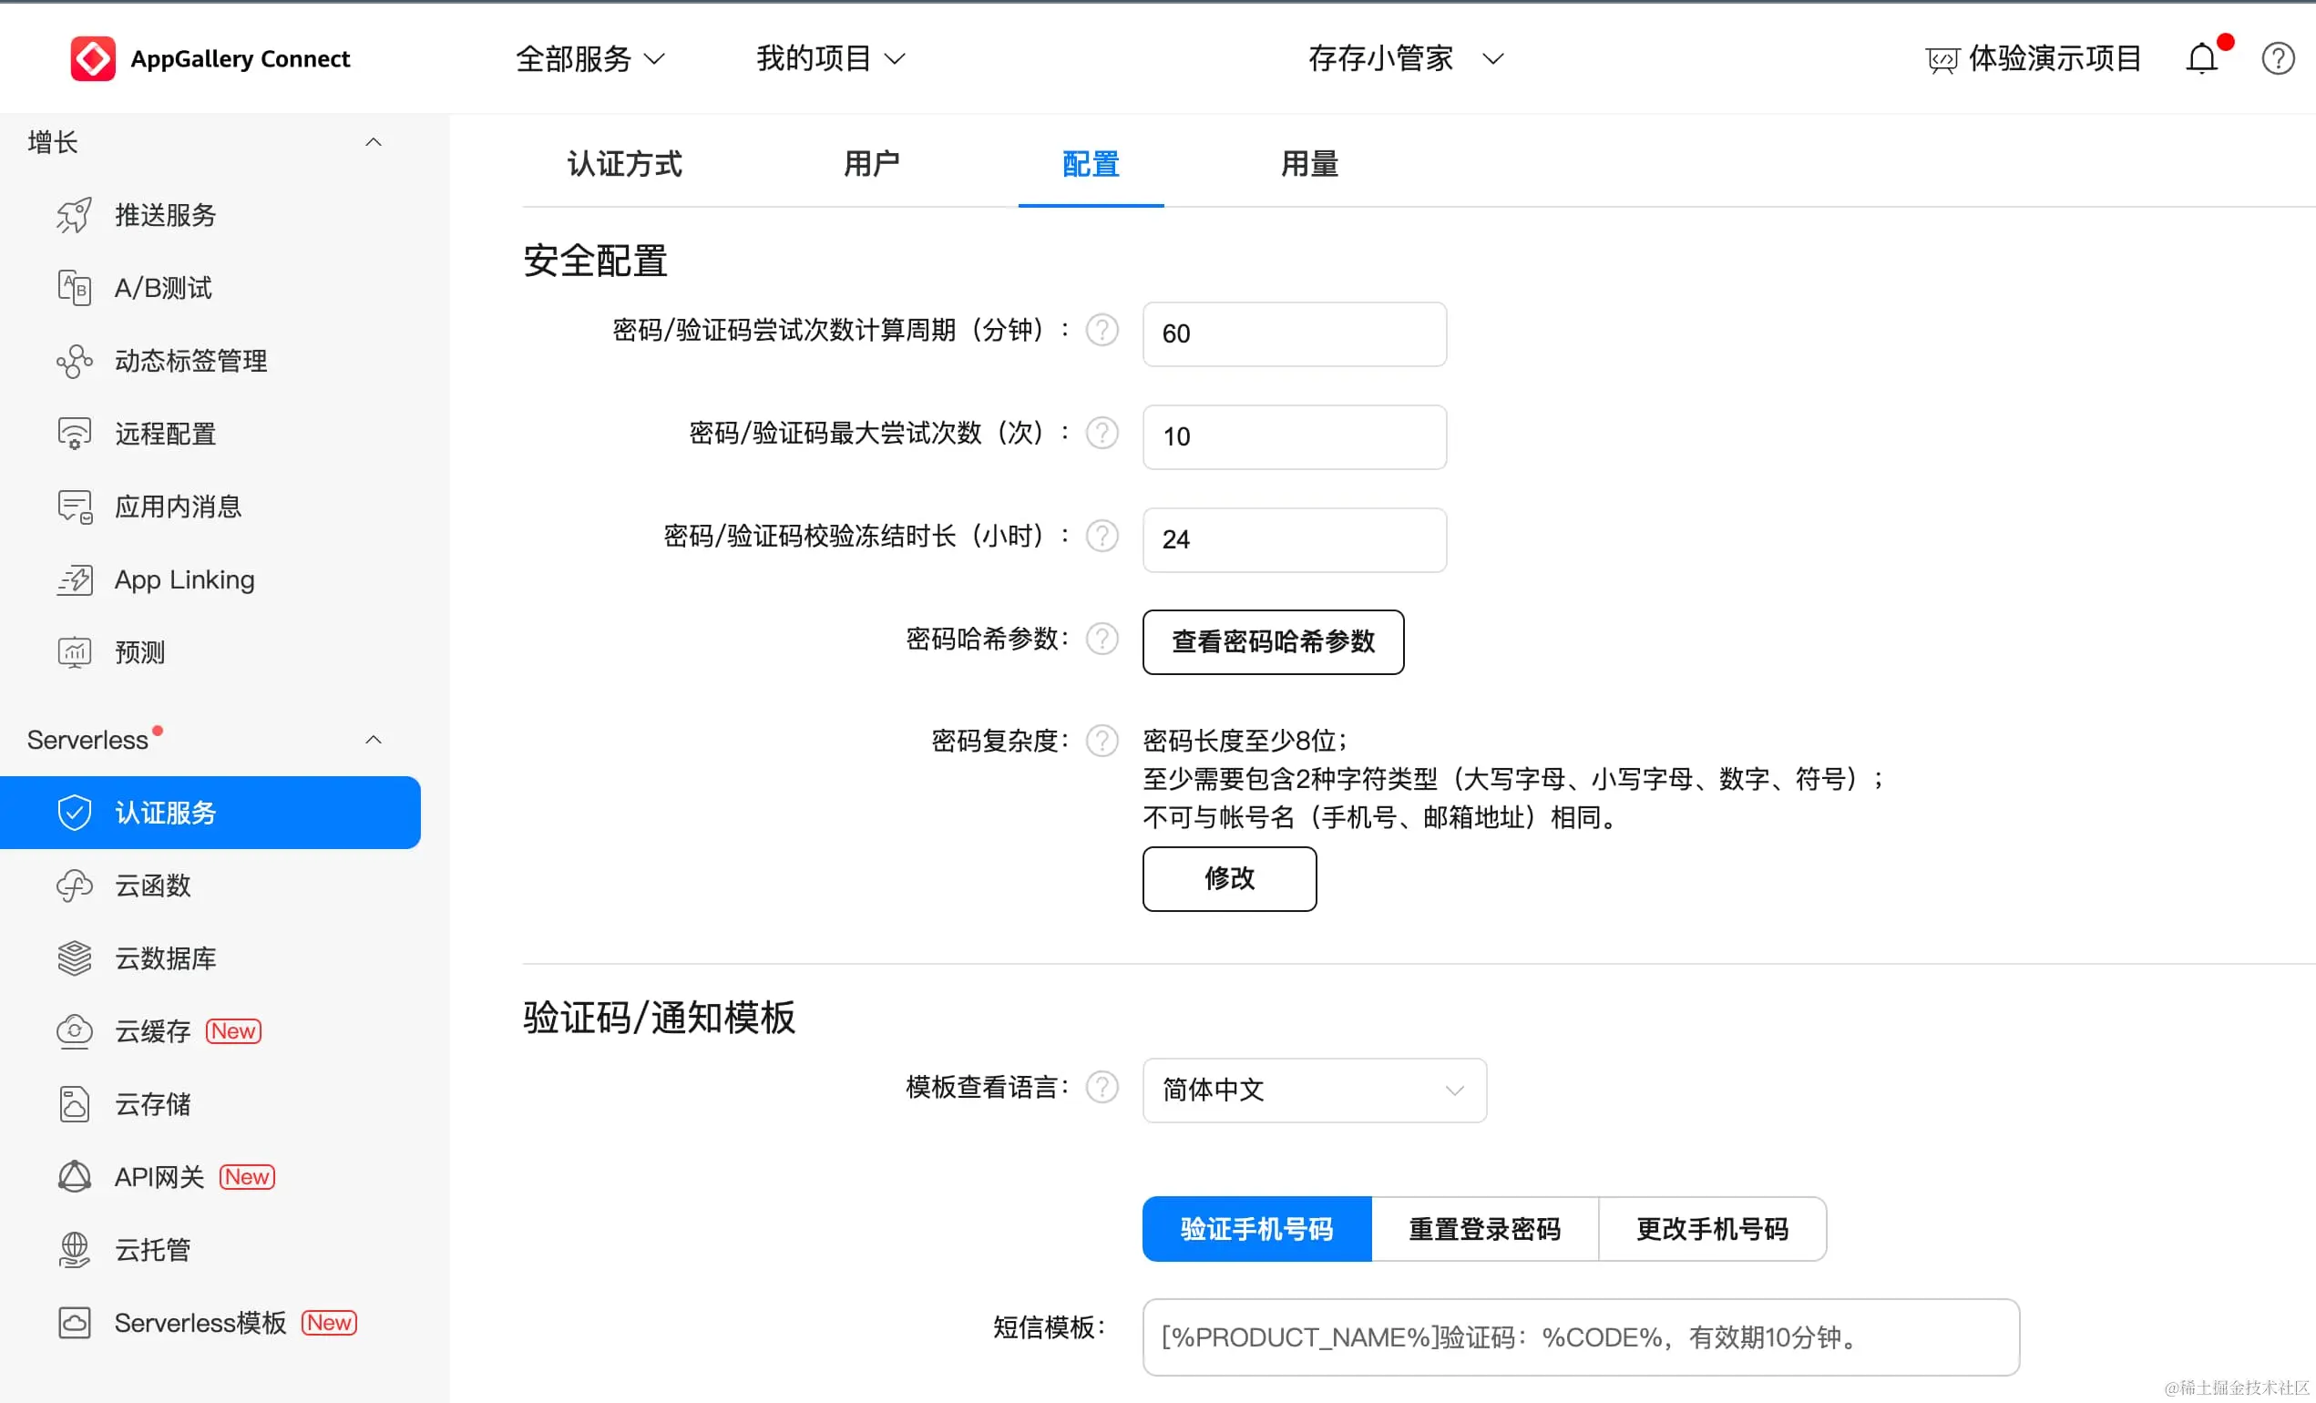Click the 查看密码哈希参数 button

tap(1273, 642)
